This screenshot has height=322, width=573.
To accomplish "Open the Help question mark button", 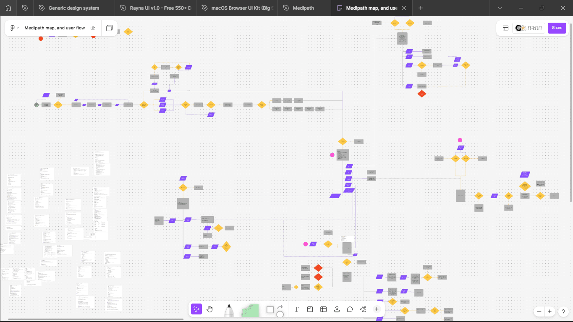I will pyautogui.click(x=563, y=312).
